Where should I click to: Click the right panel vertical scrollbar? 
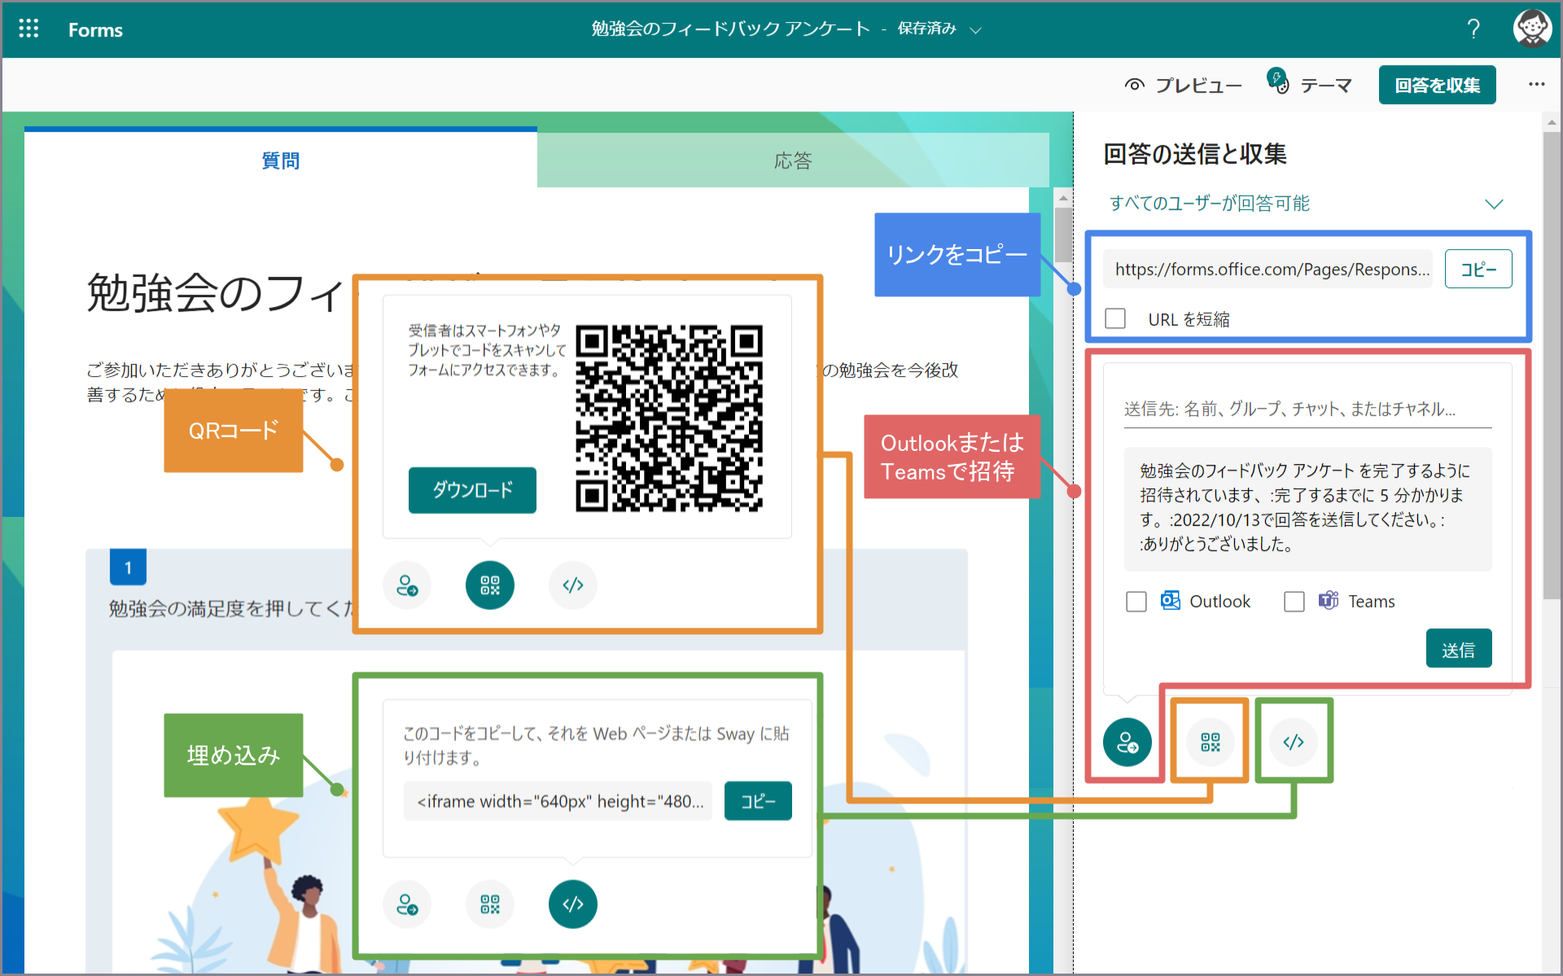pos(1552,366)
